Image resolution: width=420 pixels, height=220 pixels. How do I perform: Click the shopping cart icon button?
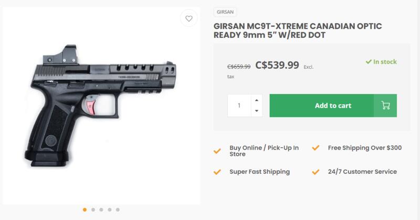385,106
